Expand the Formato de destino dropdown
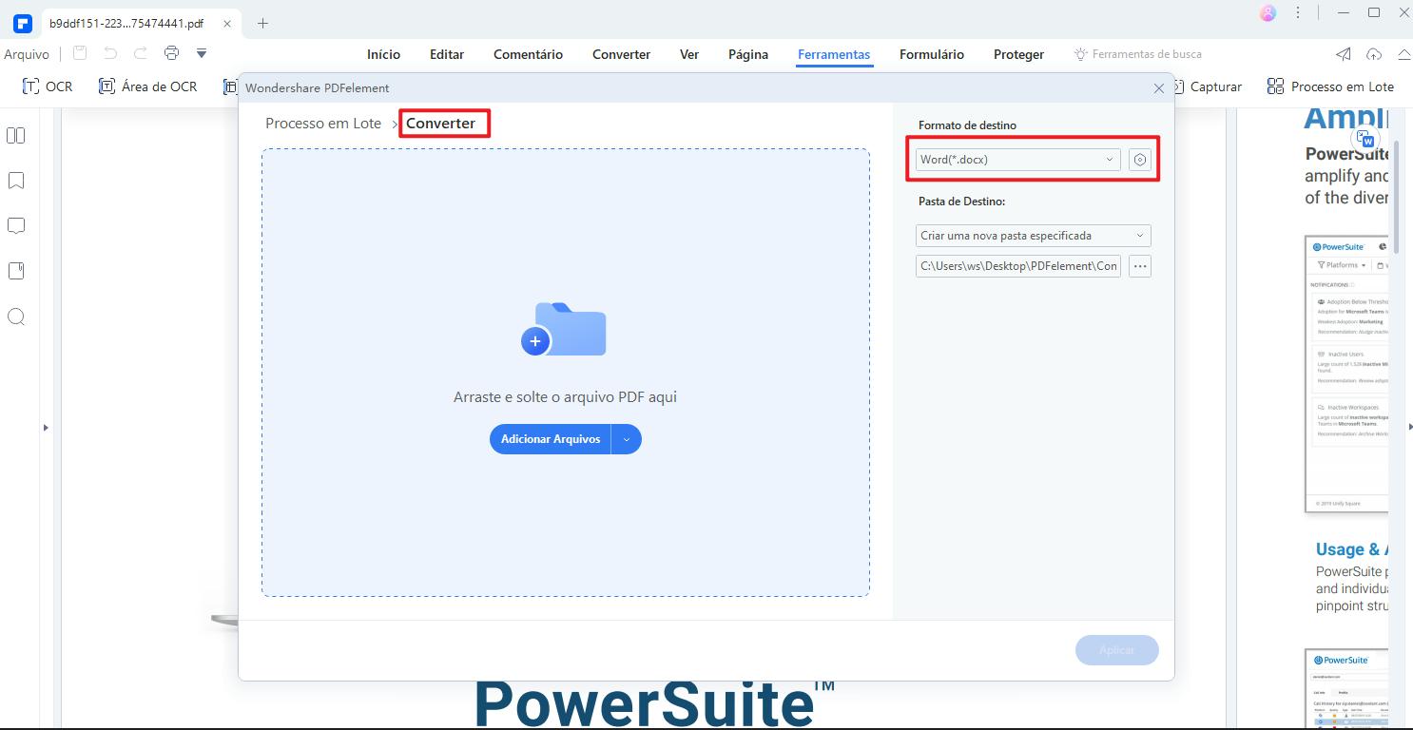The width and height of the screenshot is (1413, 730). point(1016,160)
